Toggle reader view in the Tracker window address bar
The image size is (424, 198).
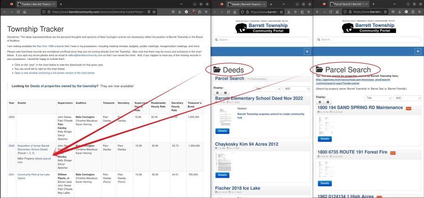[149, 12]
